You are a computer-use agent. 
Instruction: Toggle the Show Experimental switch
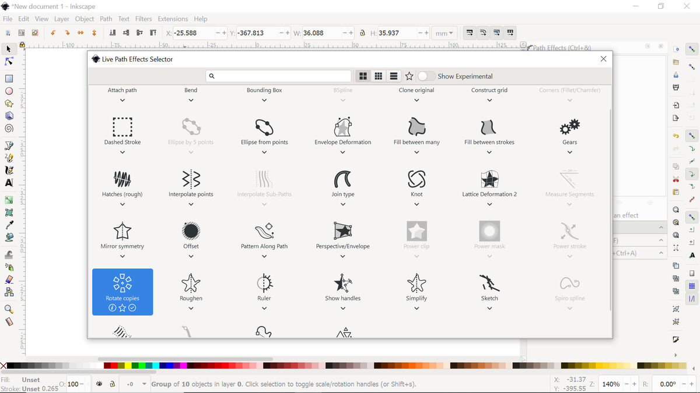[426, 76]
